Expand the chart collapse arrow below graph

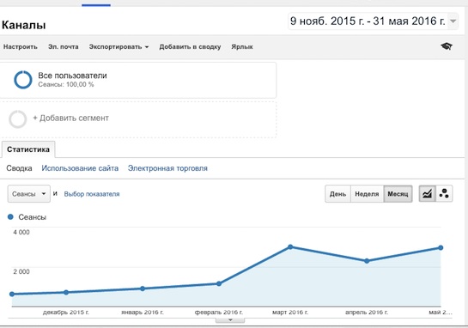coord(230,320)
